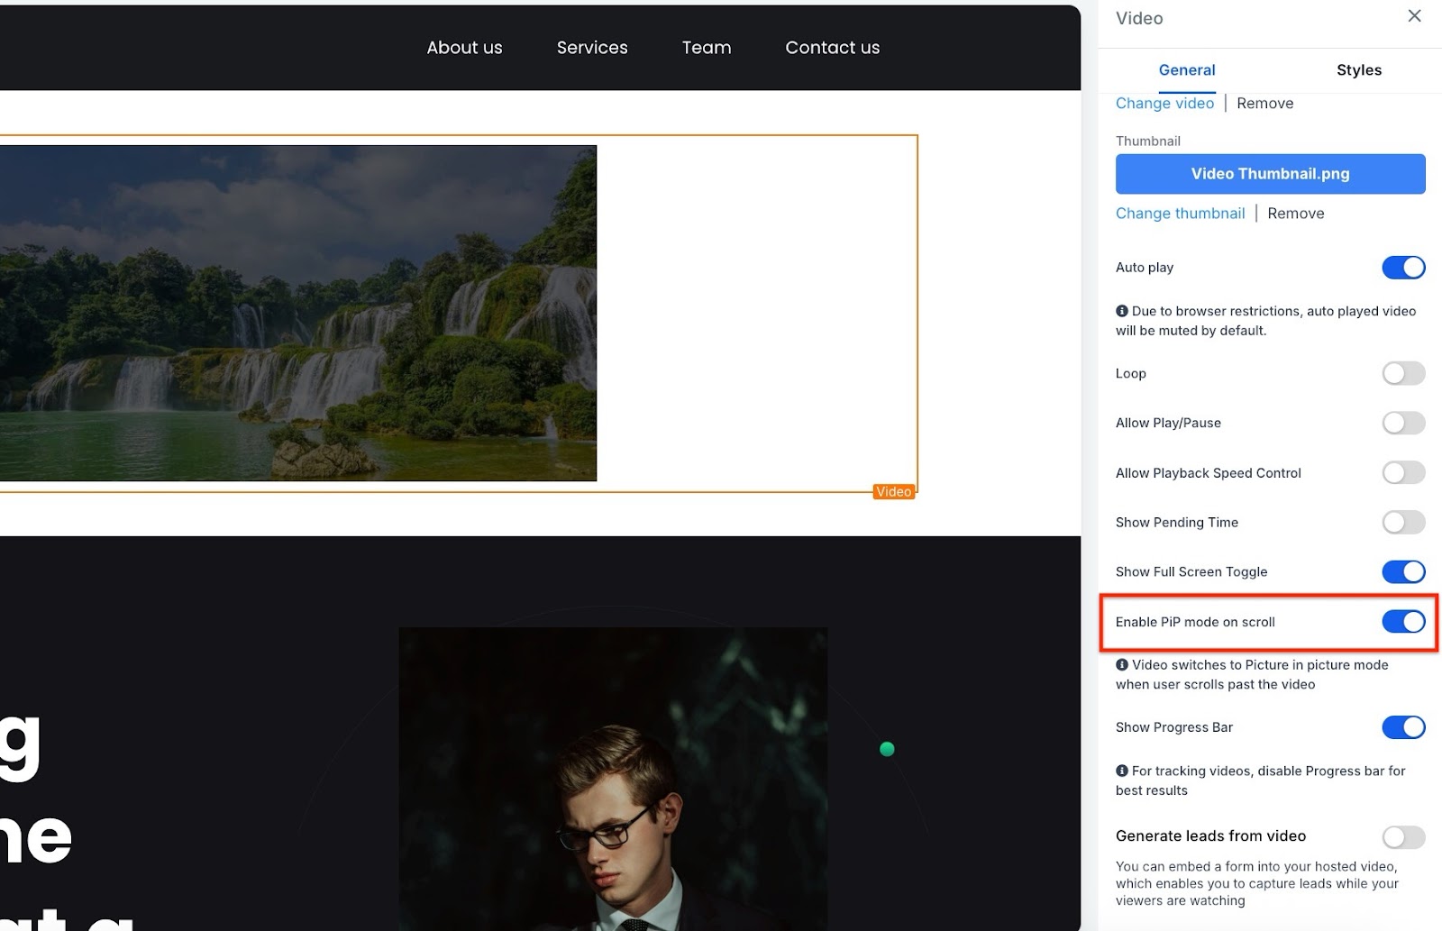This screenshot has height=931, width=1442.
Task: Close the Video settings panel
Action: 1414,16
